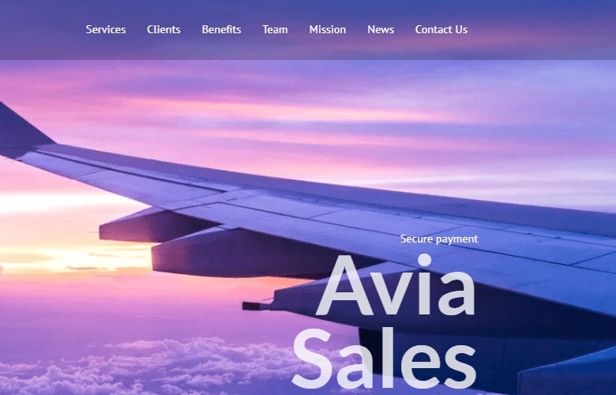
Task: Open the Team menu item
Action: click(275, 29)
